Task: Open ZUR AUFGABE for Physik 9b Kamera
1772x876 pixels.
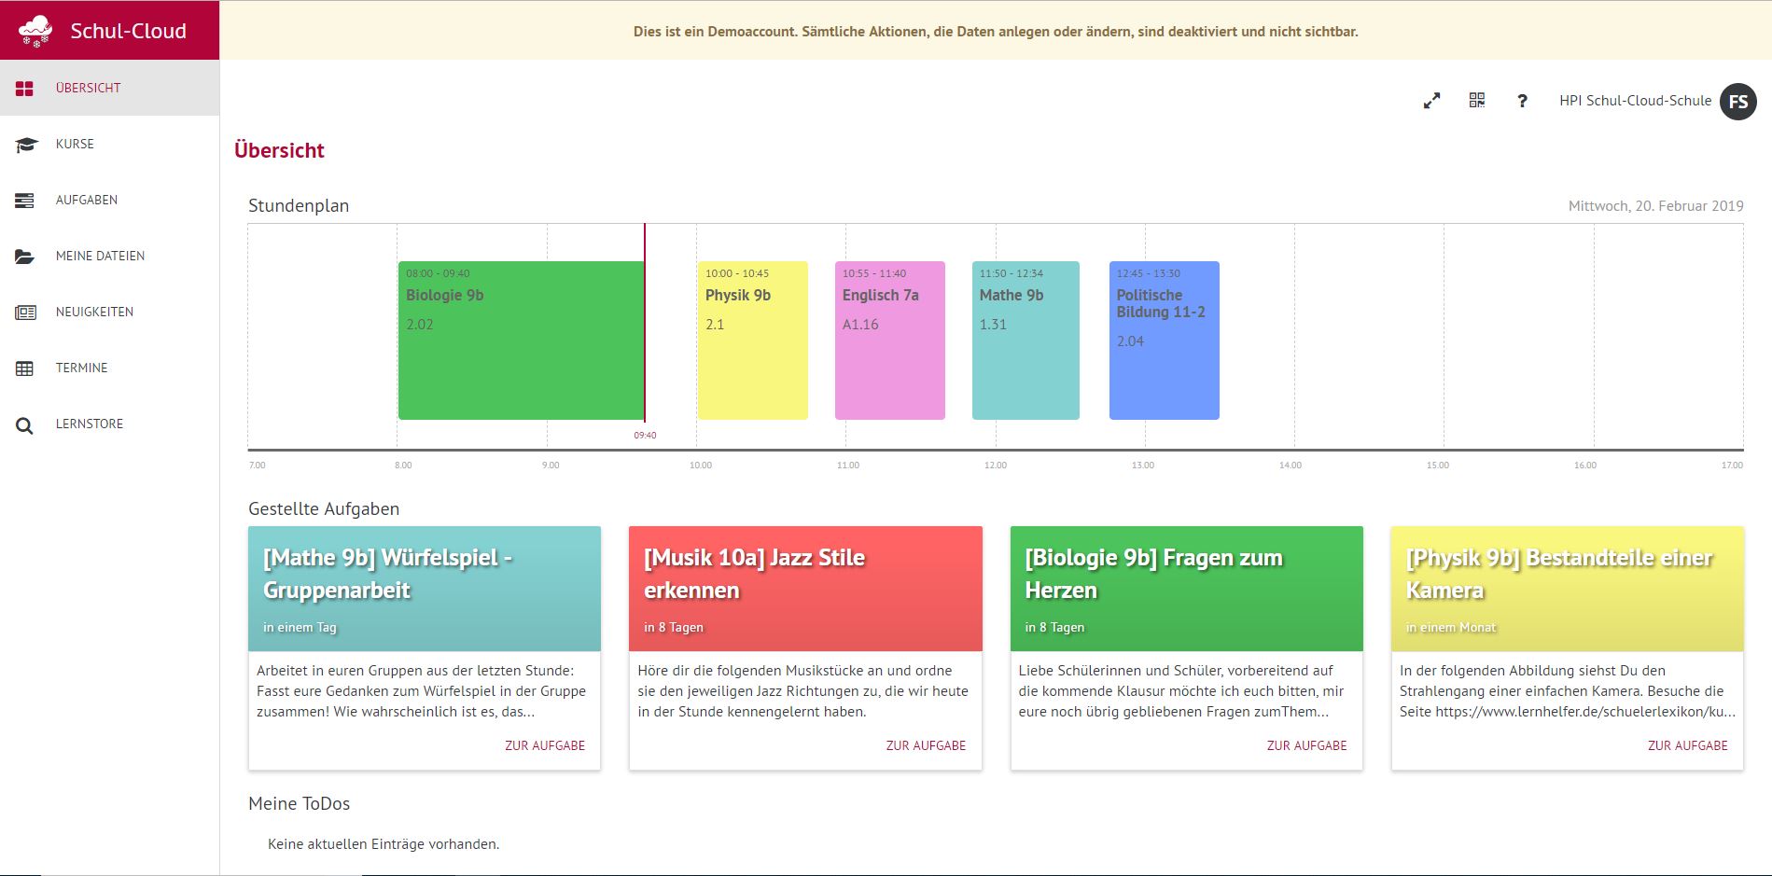Action: pos(1687,745)
